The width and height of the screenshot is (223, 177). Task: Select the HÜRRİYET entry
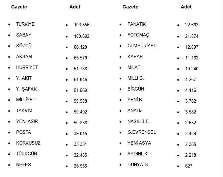point(27,67)
